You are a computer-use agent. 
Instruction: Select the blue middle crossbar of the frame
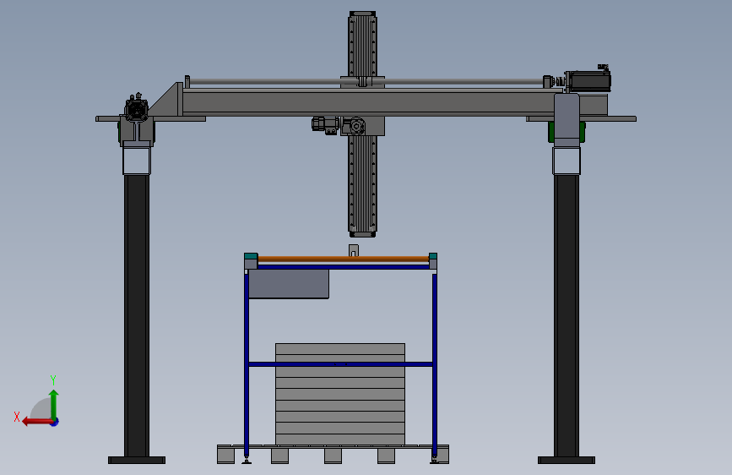(x=341, y=364)
